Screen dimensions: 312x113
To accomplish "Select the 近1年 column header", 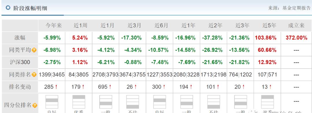I will tap(188, 25).
